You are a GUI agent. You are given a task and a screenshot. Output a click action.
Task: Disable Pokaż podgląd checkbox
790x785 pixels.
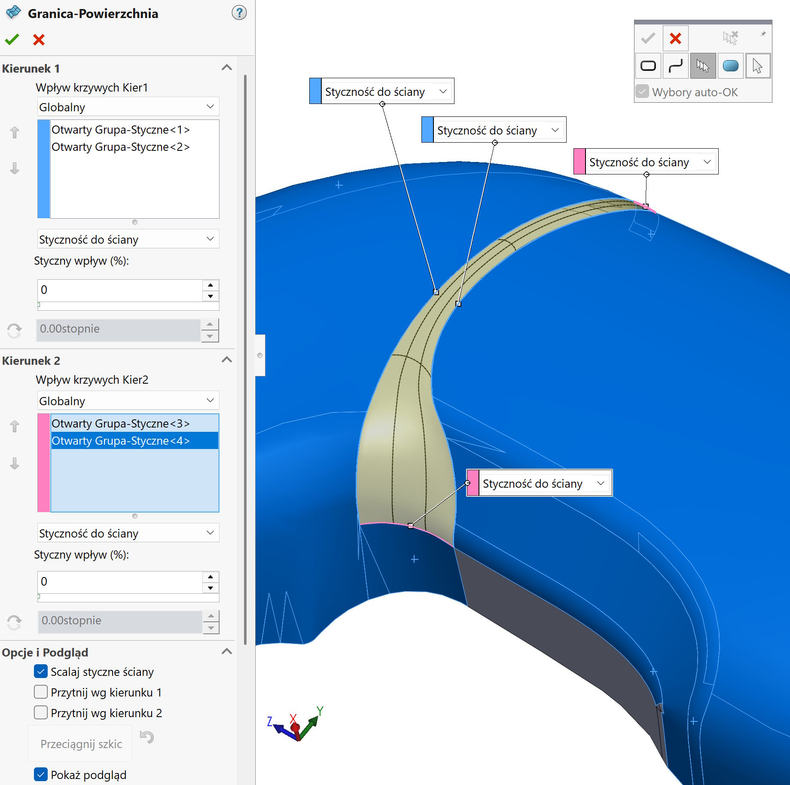[41, 775]
